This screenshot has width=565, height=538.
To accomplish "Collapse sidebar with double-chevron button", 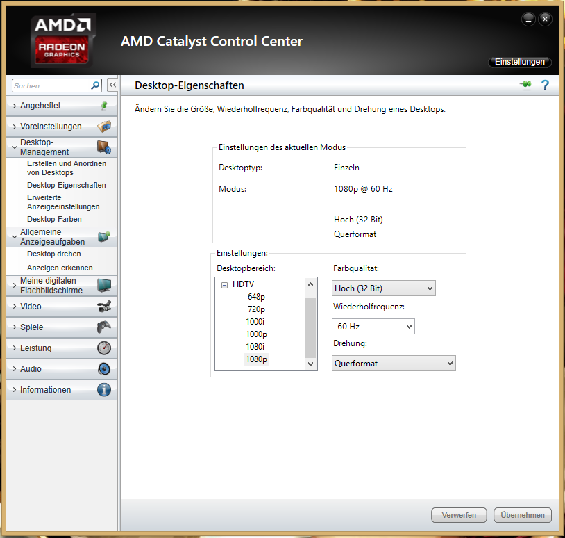I will [x=112, y=85].
